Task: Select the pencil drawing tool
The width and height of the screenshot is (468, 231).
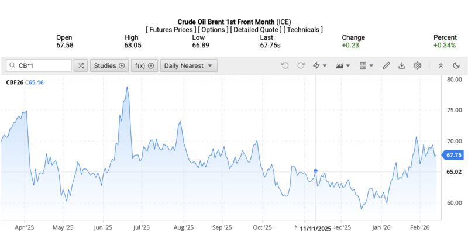Action: pyautogui.click(x=386, y=65)
